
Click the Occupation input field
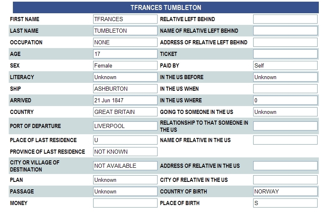[x=125, y=42]
